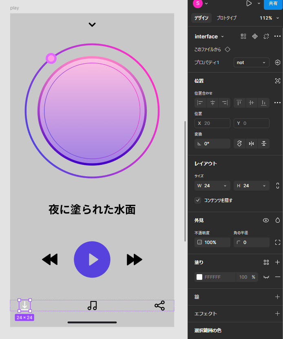Rotate 90 degrees icon
This screenshot has height=339, width=283.
click(239, 144)
